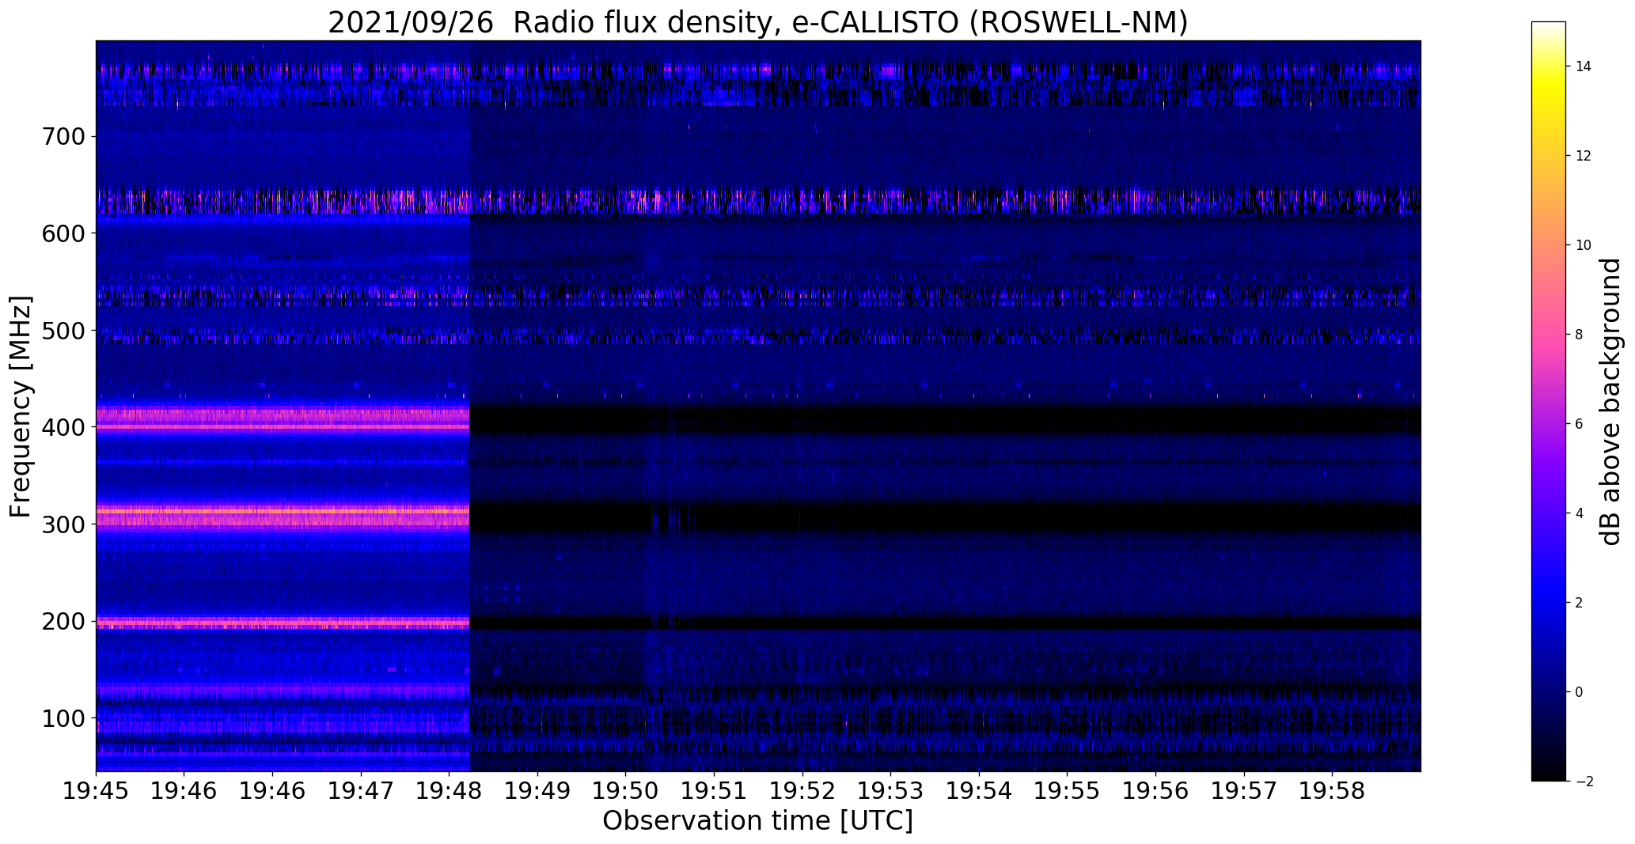The width and height of the screenshot is (1635, 844).
Task: Click the 'Frequency [MHz]' y-axis label
Action: pos(21,407)
